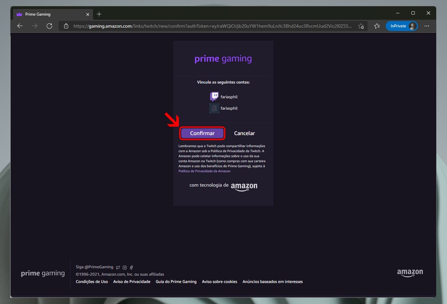Click the amazon logo beside com tecnologia de

[x=244, y=186]
